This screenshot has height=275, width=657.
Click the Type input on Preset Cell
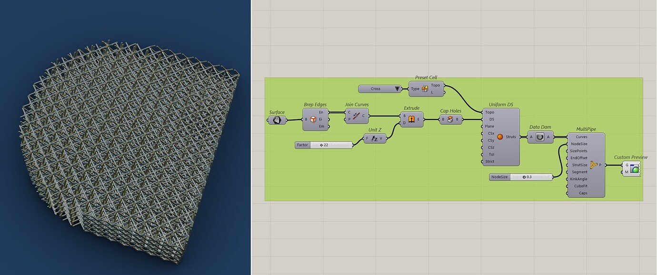(x=408, y=88)
